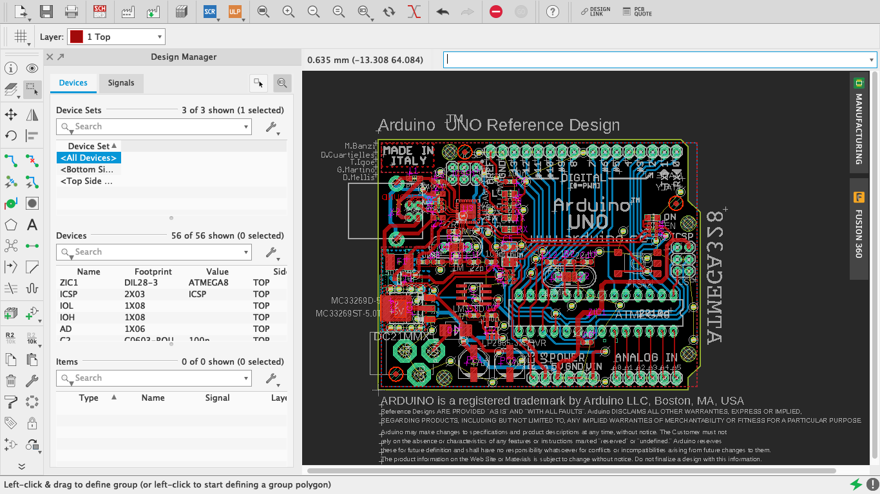Select the Rotate tool
Screen dimensions: 880x494
(11, 136)
